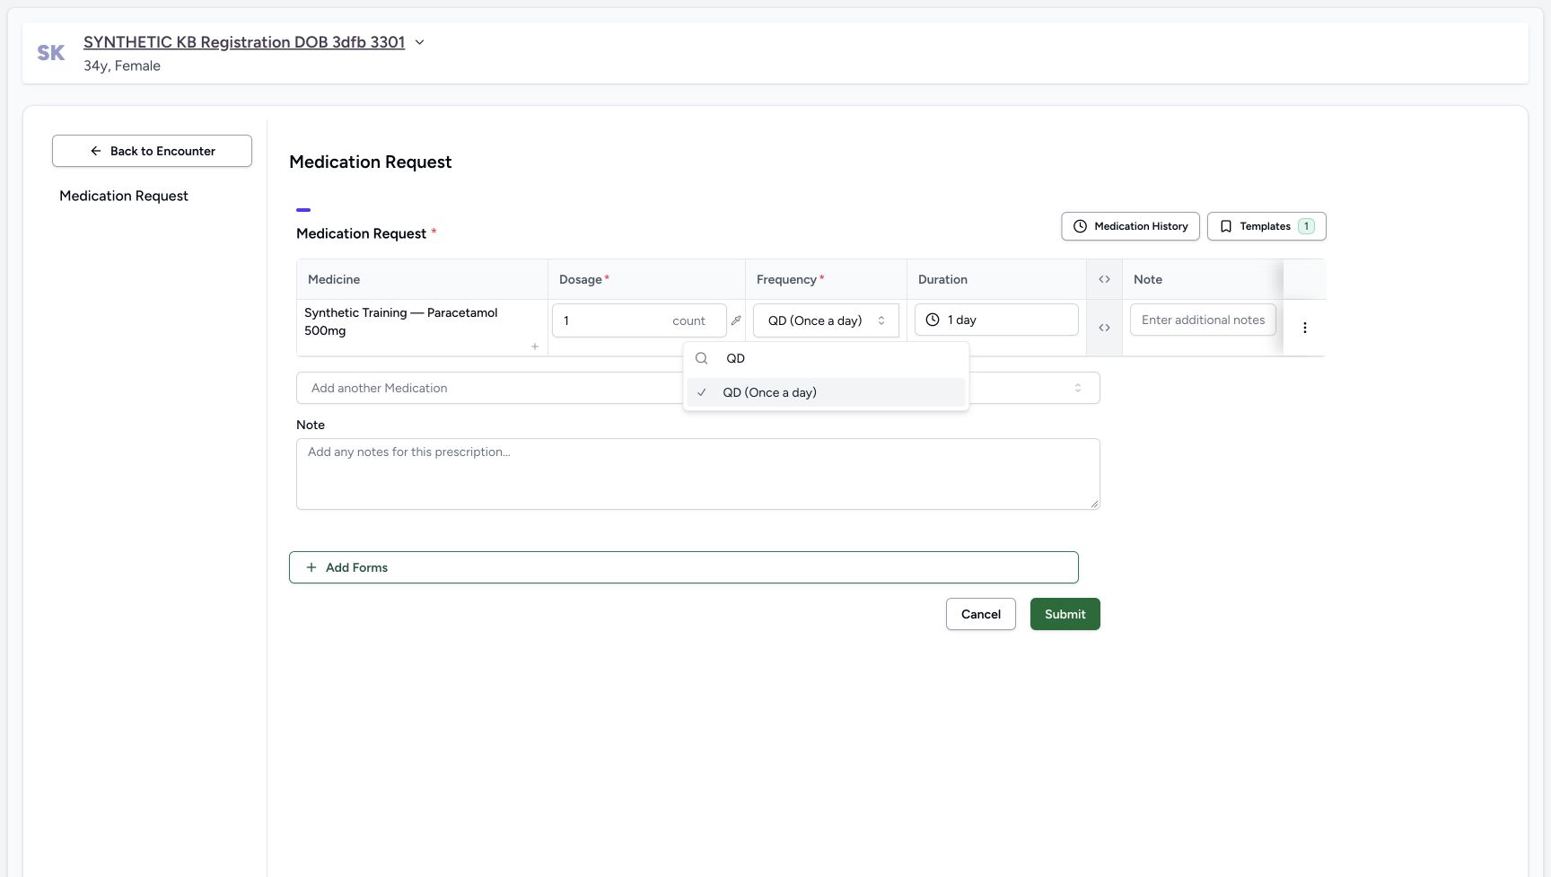Click the prescription Note textarea
This screenshot has height=877, width=1551.
click(x=697, y=474)
